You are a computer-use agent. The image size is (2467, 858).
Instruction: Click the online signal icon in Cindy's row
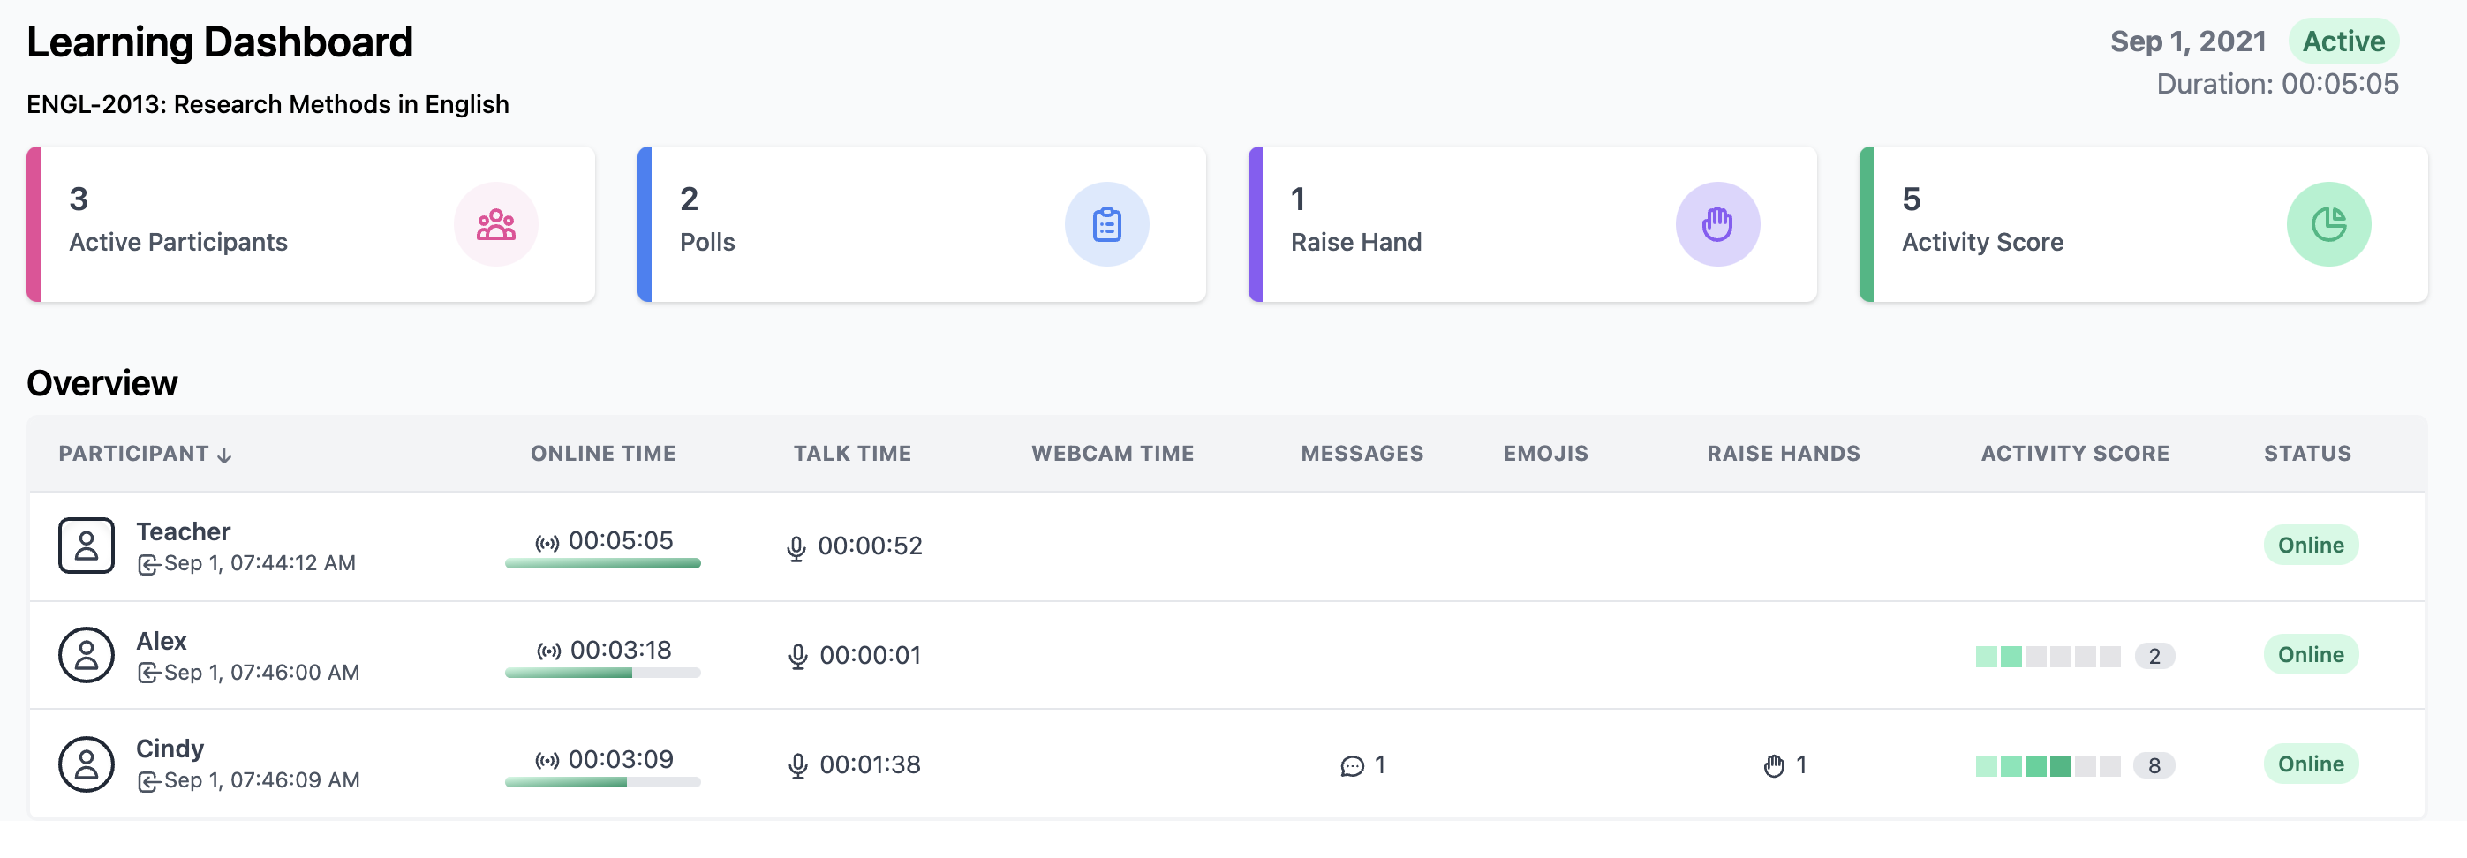547,760
